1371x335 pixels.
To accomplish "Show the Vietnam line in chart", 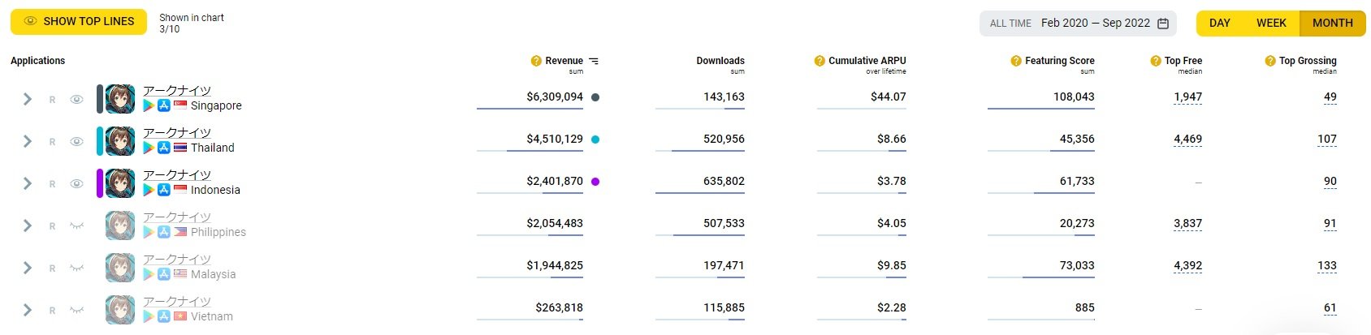I will coord(76,311).
